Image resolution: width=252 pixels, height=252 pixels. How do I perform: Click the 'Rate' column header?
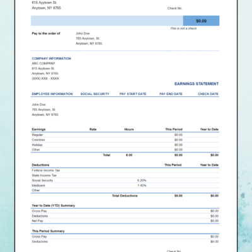click(93, 129)
